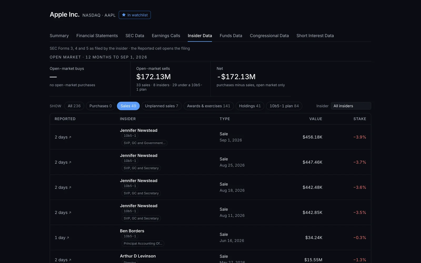Open the All insiders dropdown
Screen dimensions: 421x263
point(351,106)
